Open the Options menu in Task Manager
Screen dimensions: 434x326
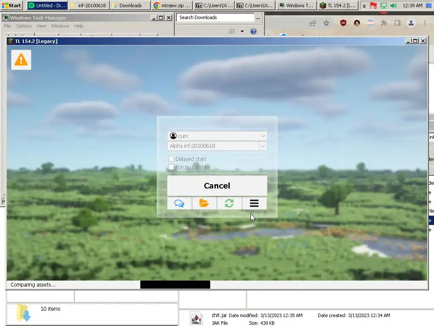coord(24,26)
